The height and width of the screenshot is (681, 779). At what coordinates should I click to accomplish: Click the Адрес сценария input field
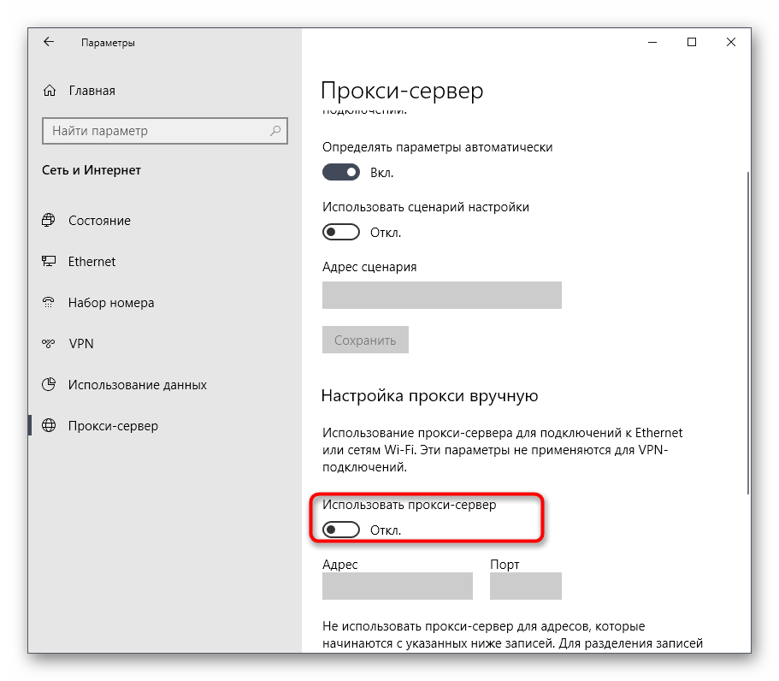tap(441, 295)
